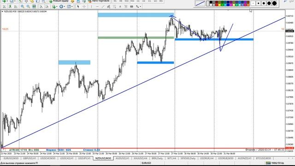The image size is (295, 166).
Task: Switch to GBPUSD,H1 chart tab
Action: [29, 158]
